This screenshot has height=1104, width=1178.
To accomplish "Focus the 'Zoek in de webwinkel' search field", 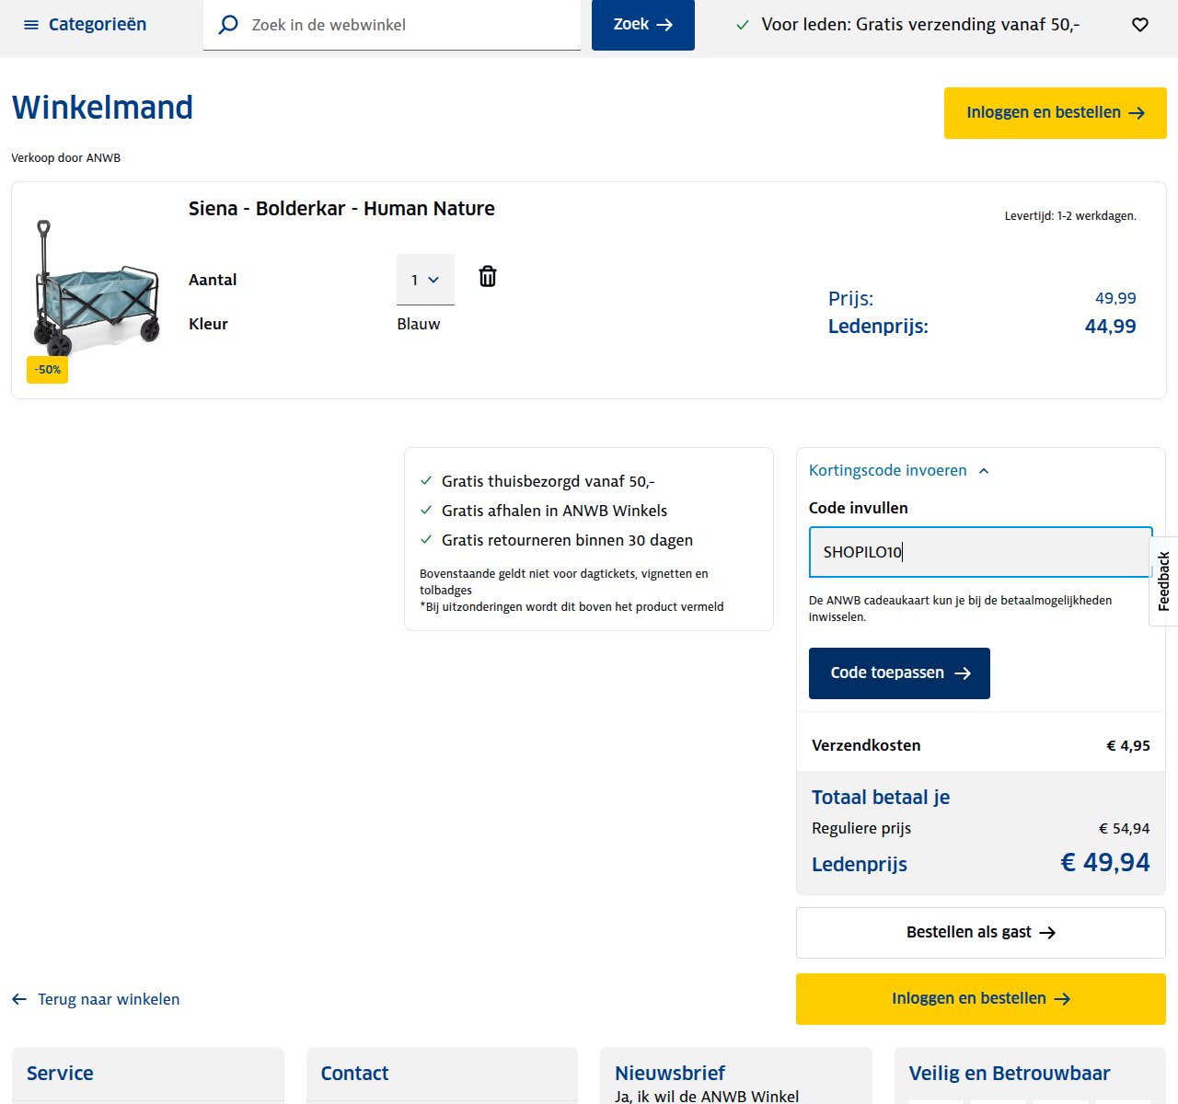I will (392, 25).
